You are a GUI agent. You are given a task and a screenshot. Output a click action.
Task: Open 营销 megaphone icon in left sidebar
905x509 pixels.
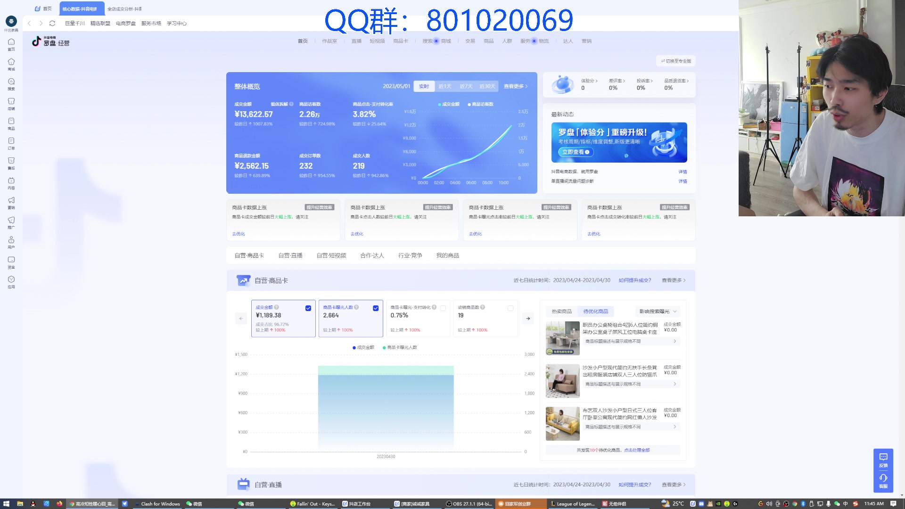tap(11, 203)
